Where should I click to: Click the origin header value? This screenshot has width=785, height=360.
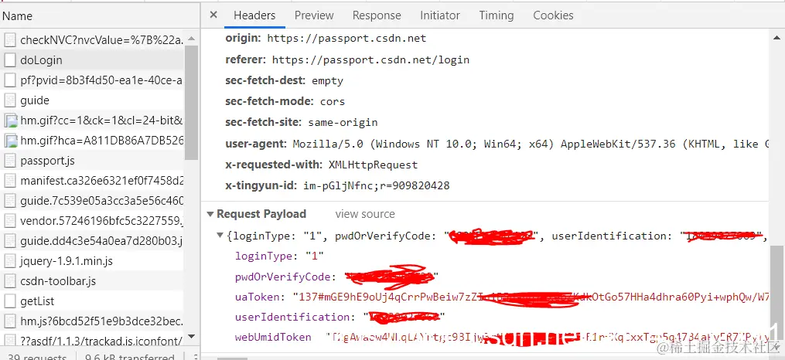coord(346,39)
